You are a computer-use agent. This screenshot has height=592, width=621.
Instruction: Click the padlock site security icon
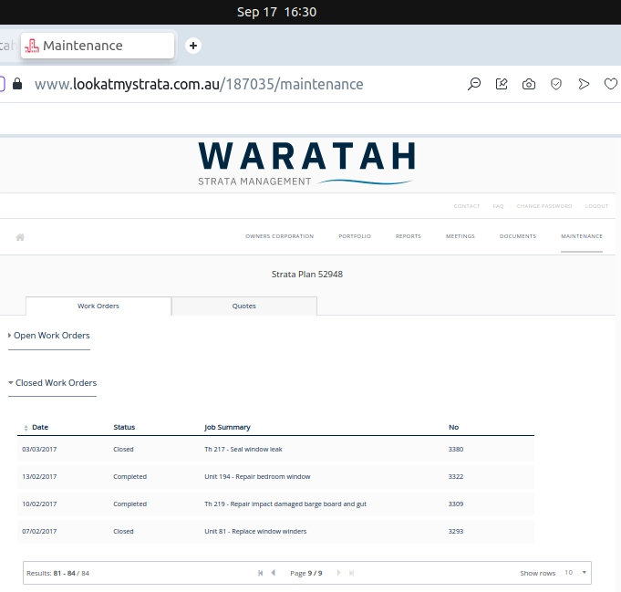(x=17, y=84)
